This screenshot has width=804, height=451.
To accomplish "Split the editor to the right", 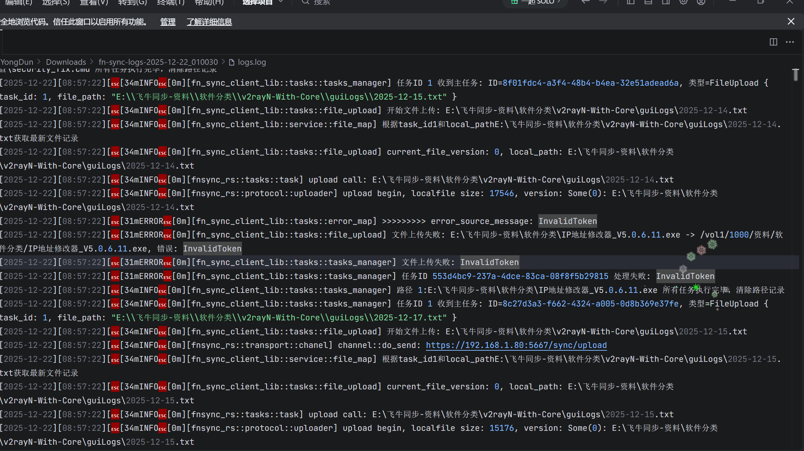I will tap(773, 42).
